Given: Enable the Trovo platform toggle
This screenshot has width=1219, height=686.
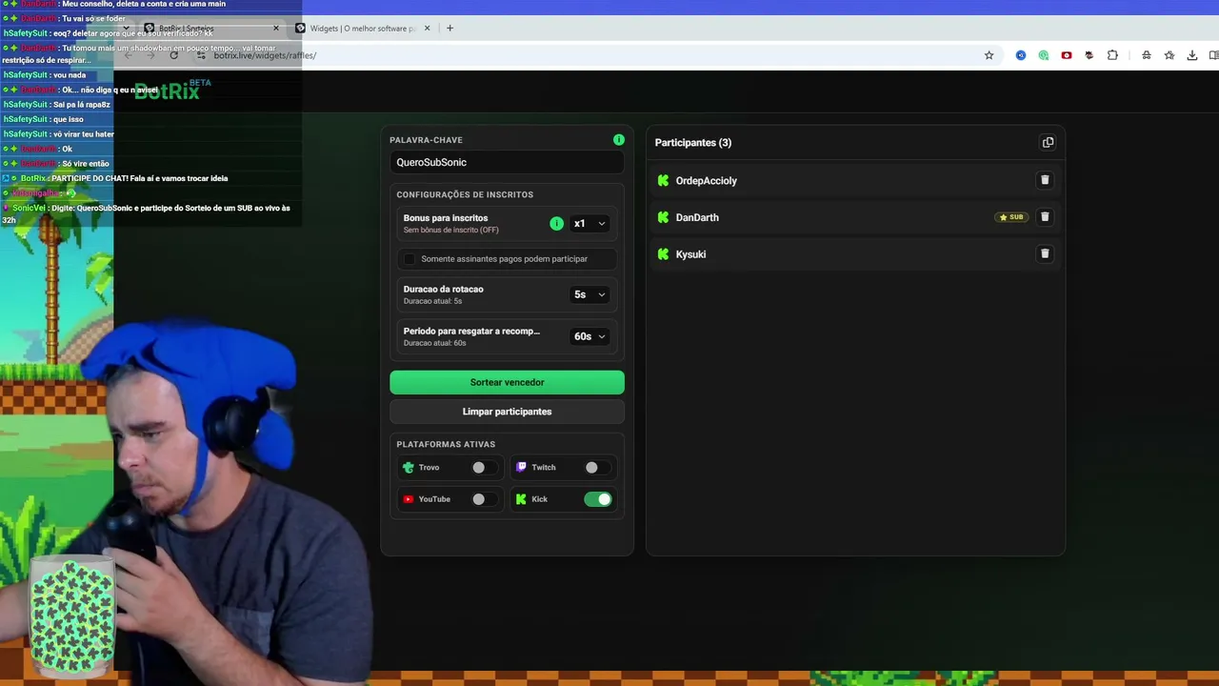Looking at the screenshot, I should point(484,468).
